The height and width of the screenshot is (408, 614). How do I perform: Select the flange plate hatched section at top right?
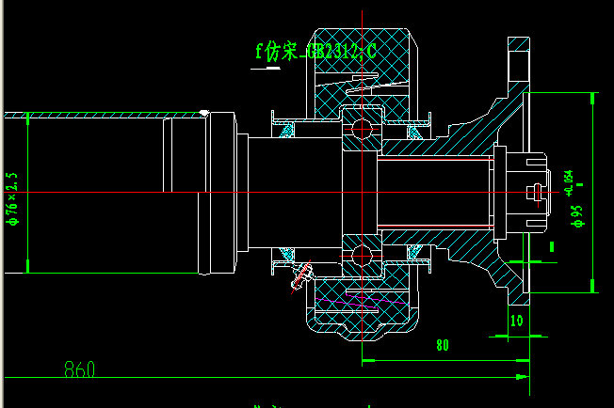(519, 66)
